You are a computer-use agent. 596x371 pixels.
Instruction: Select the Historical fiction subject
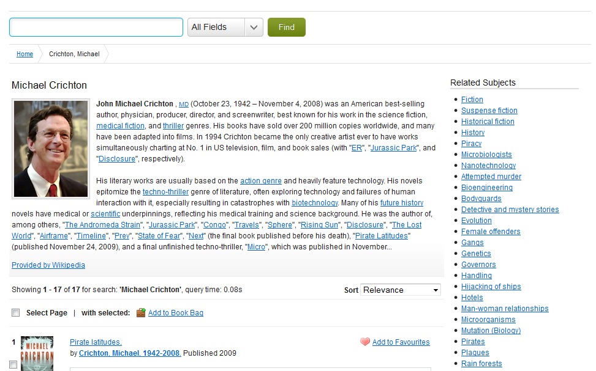(488, 122)
